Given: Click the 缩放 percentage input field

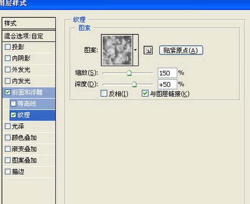Looking at the screenshot, I should pos(168,73).
